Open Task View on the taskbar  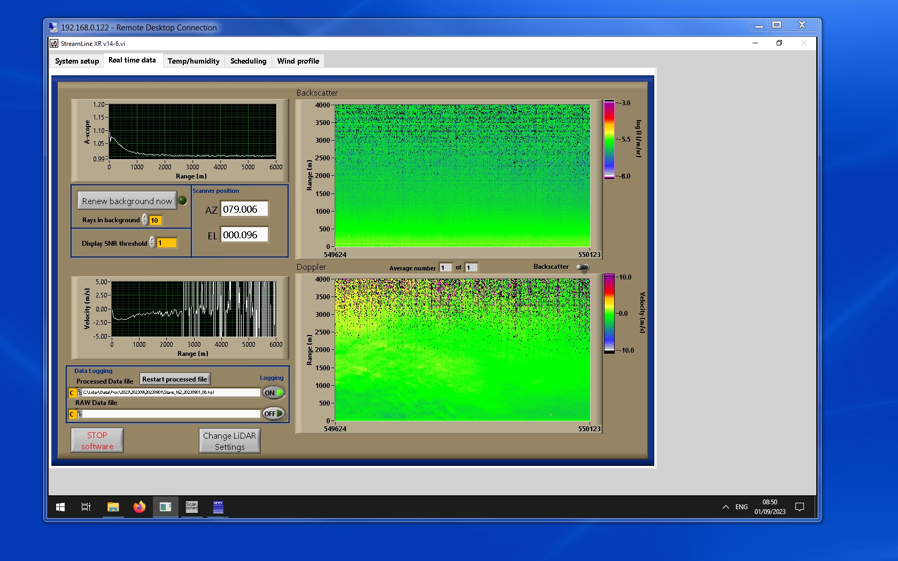point(86,507)
